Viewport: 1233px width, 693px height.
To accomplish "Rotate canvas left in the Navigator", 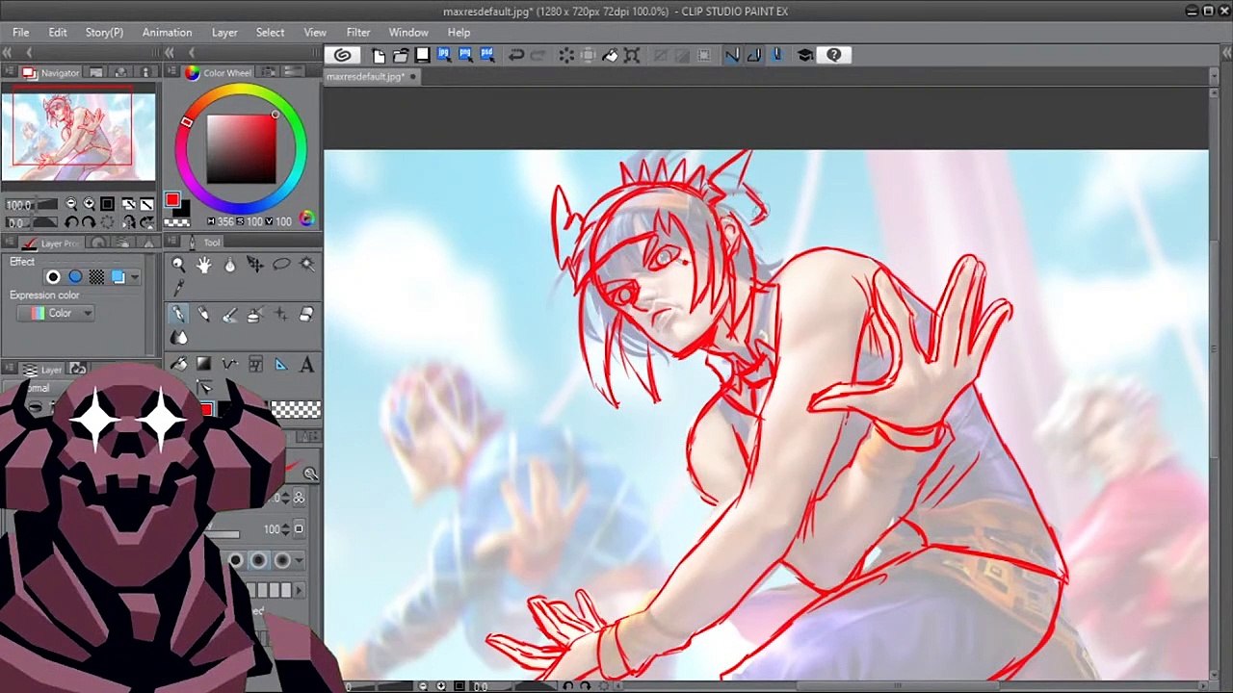I will [x=71, y=222].
